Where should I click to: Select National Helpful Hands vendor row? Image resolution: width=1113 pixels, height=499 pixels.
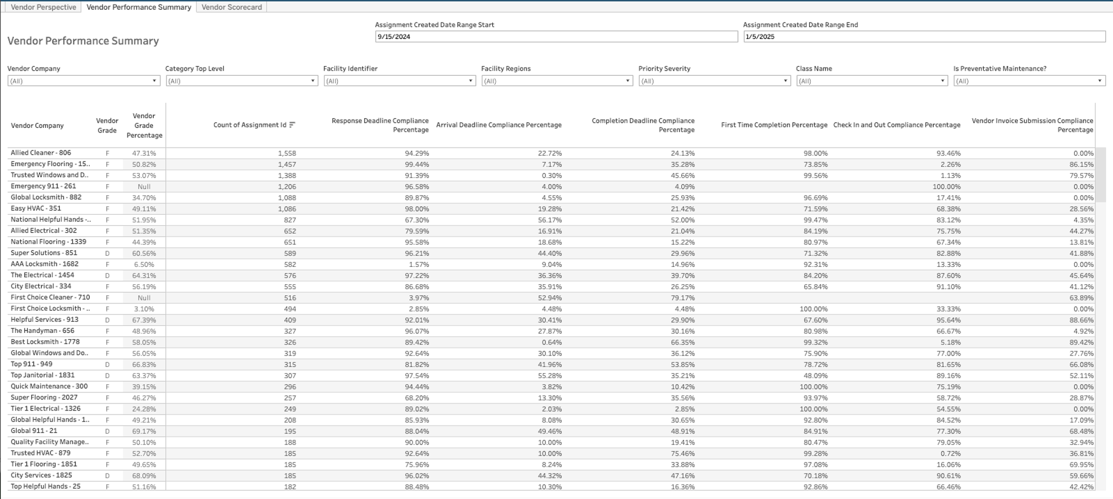[50, 219]
